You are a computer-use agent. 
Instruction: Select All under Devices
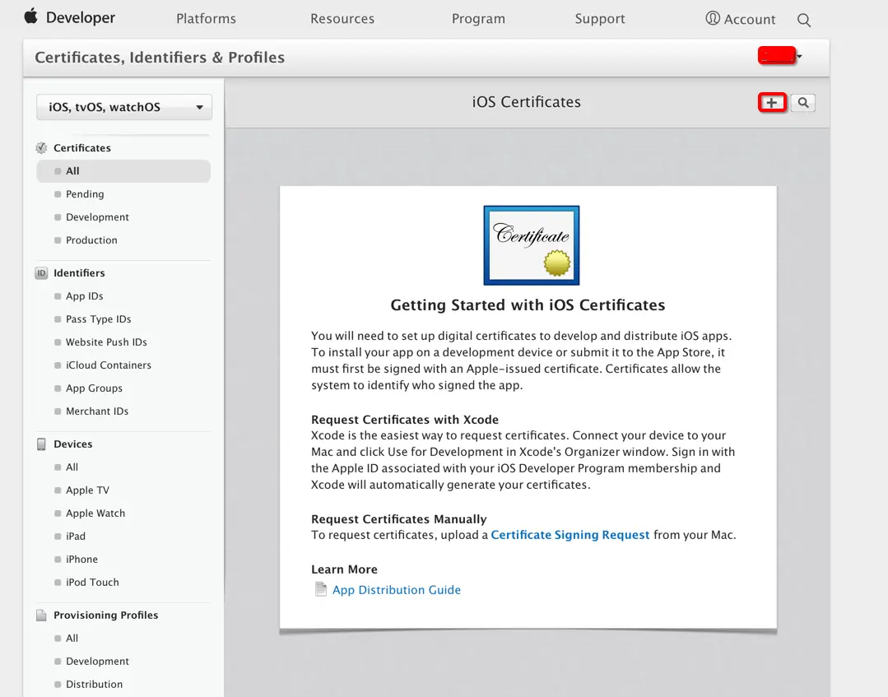pos(72,467)
